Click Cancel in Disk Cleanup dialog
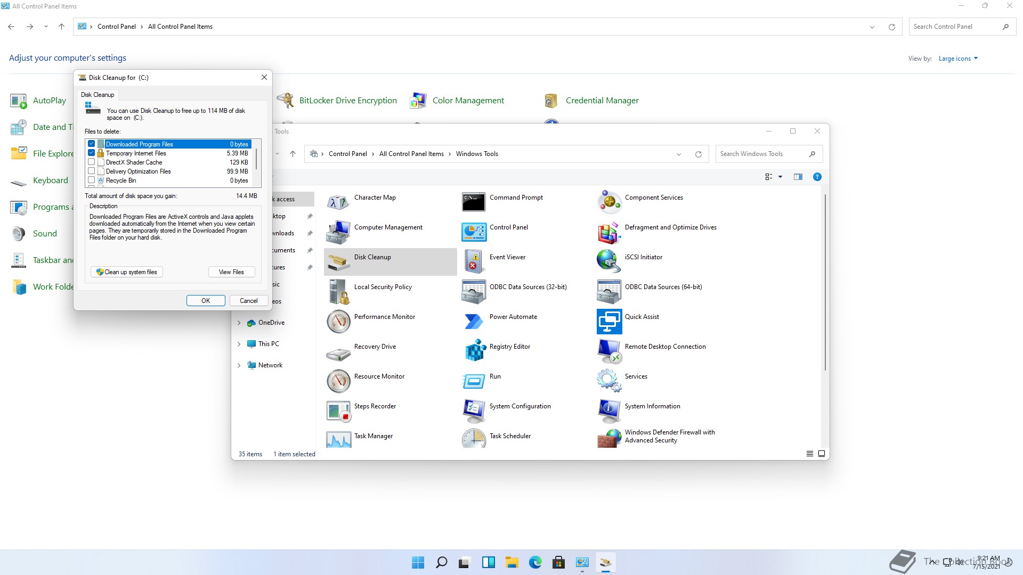The width and height of the screenshot is (1023, 575). 249,301
